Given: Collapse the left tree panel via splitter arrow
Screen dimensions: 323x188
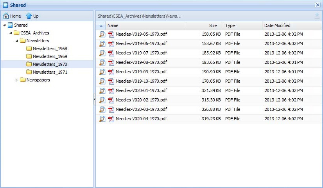Looking at the screenshot, I should pos(94,99).
